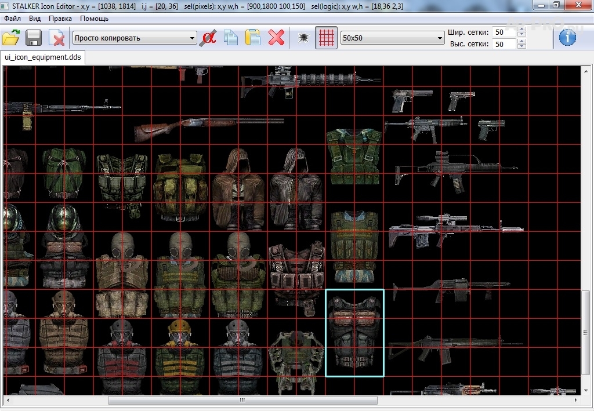Click the crossed-out alpha icon
Image resolution: width=594 pixels, height=411 pixels.
click(208, 38)
